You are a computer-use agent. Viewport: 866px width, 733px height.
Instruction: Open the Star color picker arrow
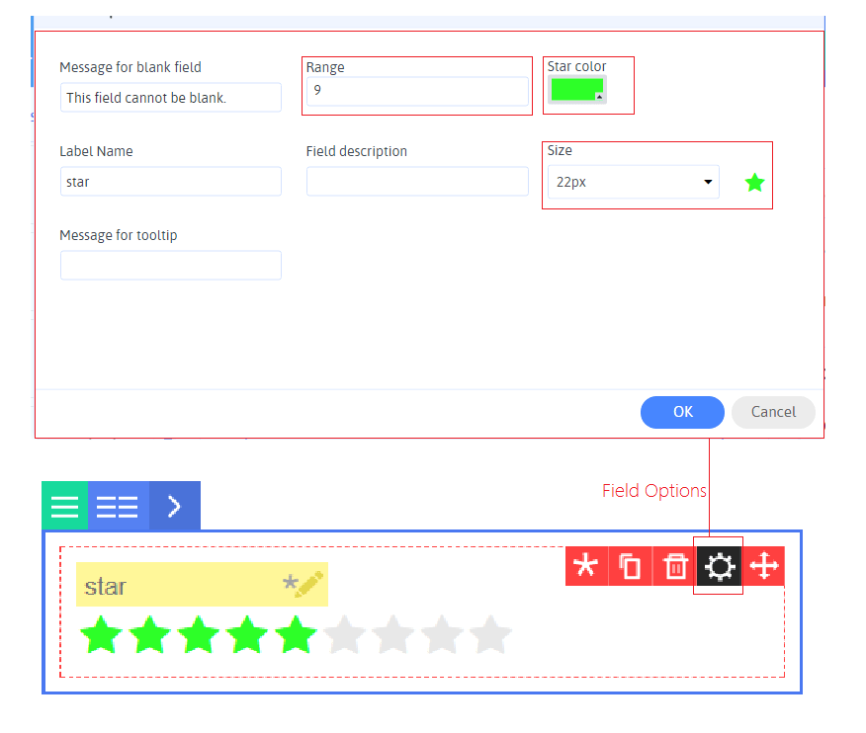click(599, 97)
